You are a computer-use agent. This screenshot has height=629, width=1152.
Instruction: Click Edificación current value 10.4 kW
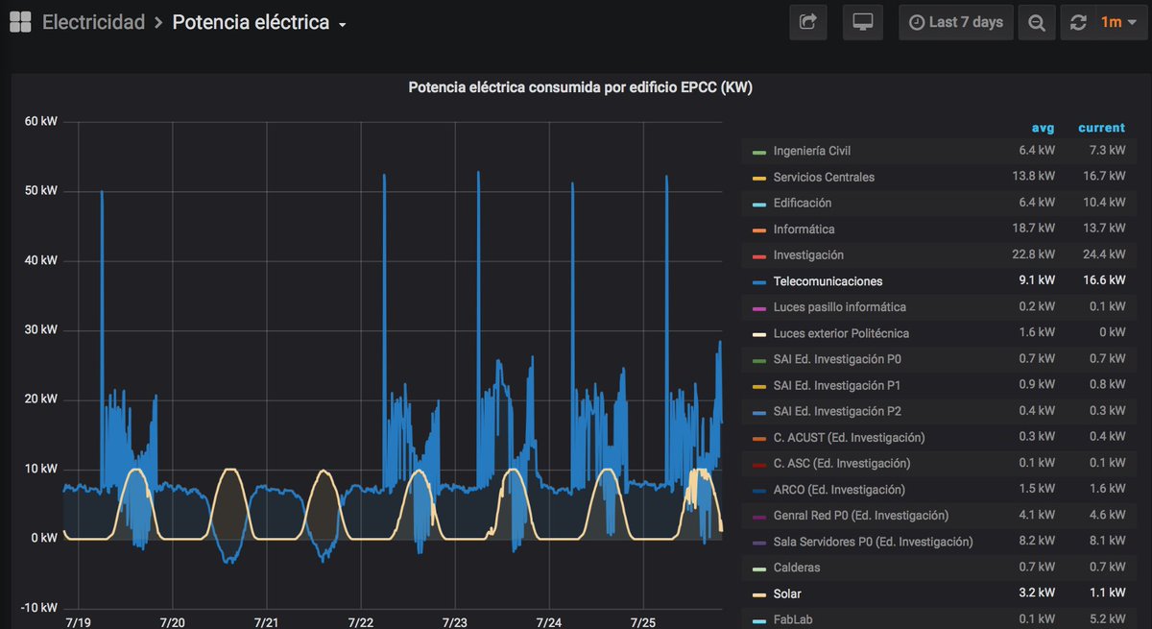(1102, 203)
